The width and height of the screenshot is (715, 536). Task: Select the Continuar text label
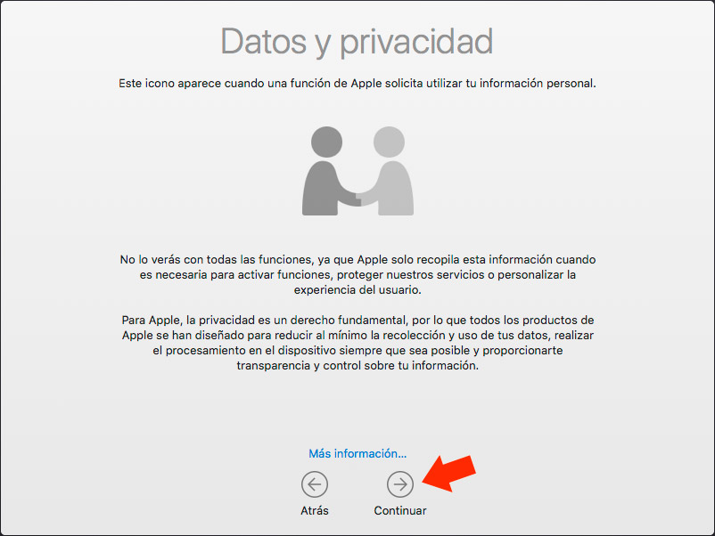click(x=400, y=510)
